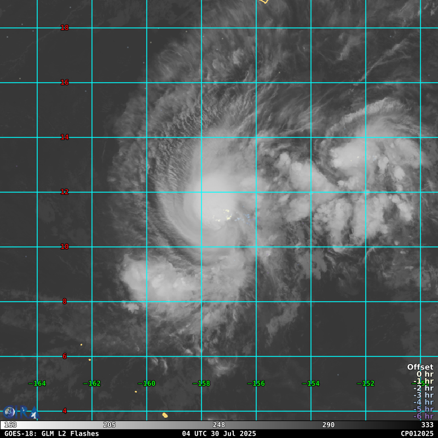Click the GOES-18: GLM L2 Flashes label

pos(51,434)
